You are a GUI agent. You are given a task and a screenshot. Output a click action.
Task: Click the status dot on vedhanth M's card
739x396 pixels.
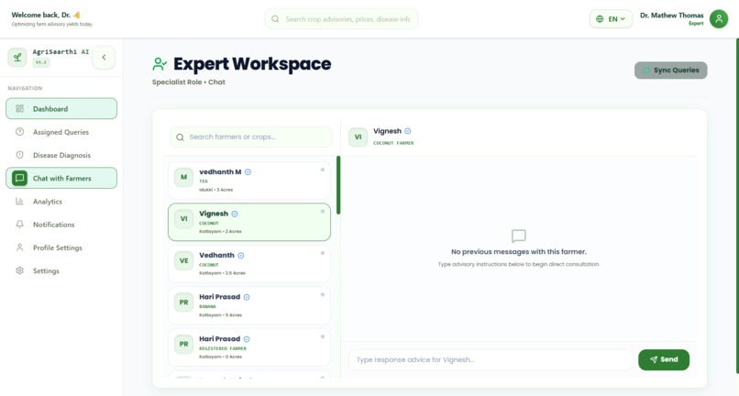click(x=323, y=170)
